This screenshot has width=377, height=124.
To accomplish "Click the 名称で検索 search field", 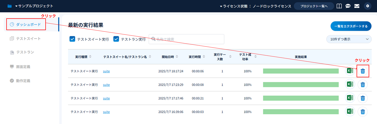I will [x=186, y=39].
